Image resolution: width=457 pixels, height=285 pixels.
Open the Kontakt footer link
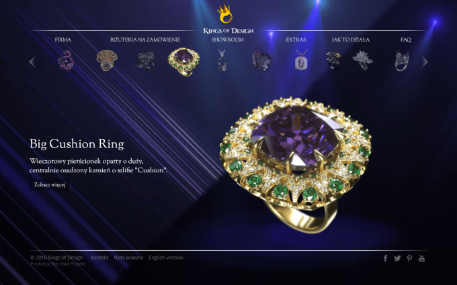coord(99,258)
